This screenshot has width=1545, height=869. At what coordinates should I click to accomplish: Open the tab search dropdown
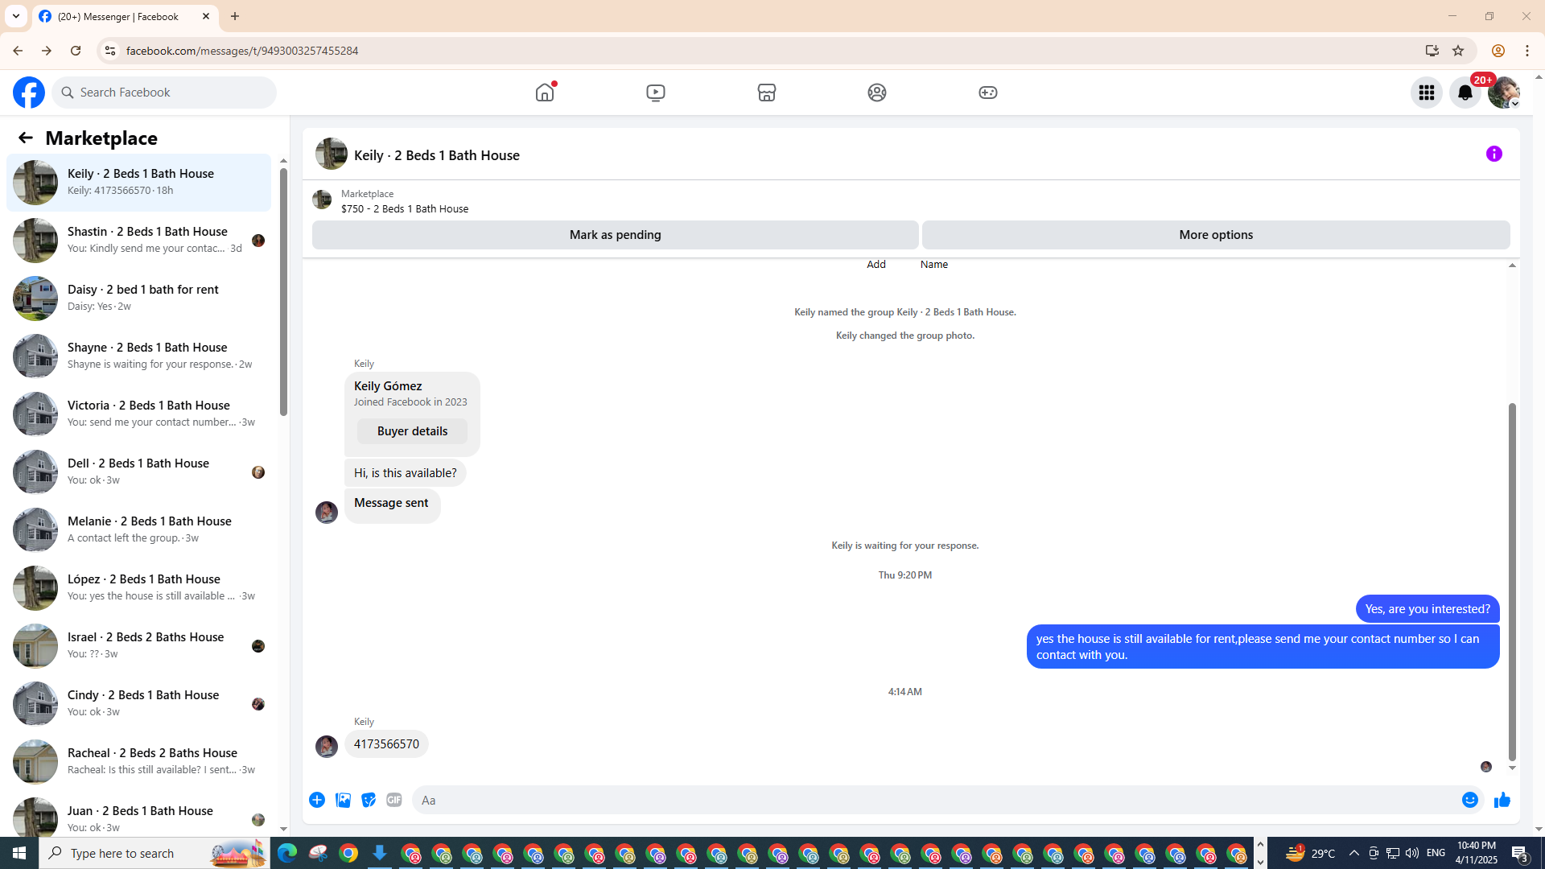15,16
